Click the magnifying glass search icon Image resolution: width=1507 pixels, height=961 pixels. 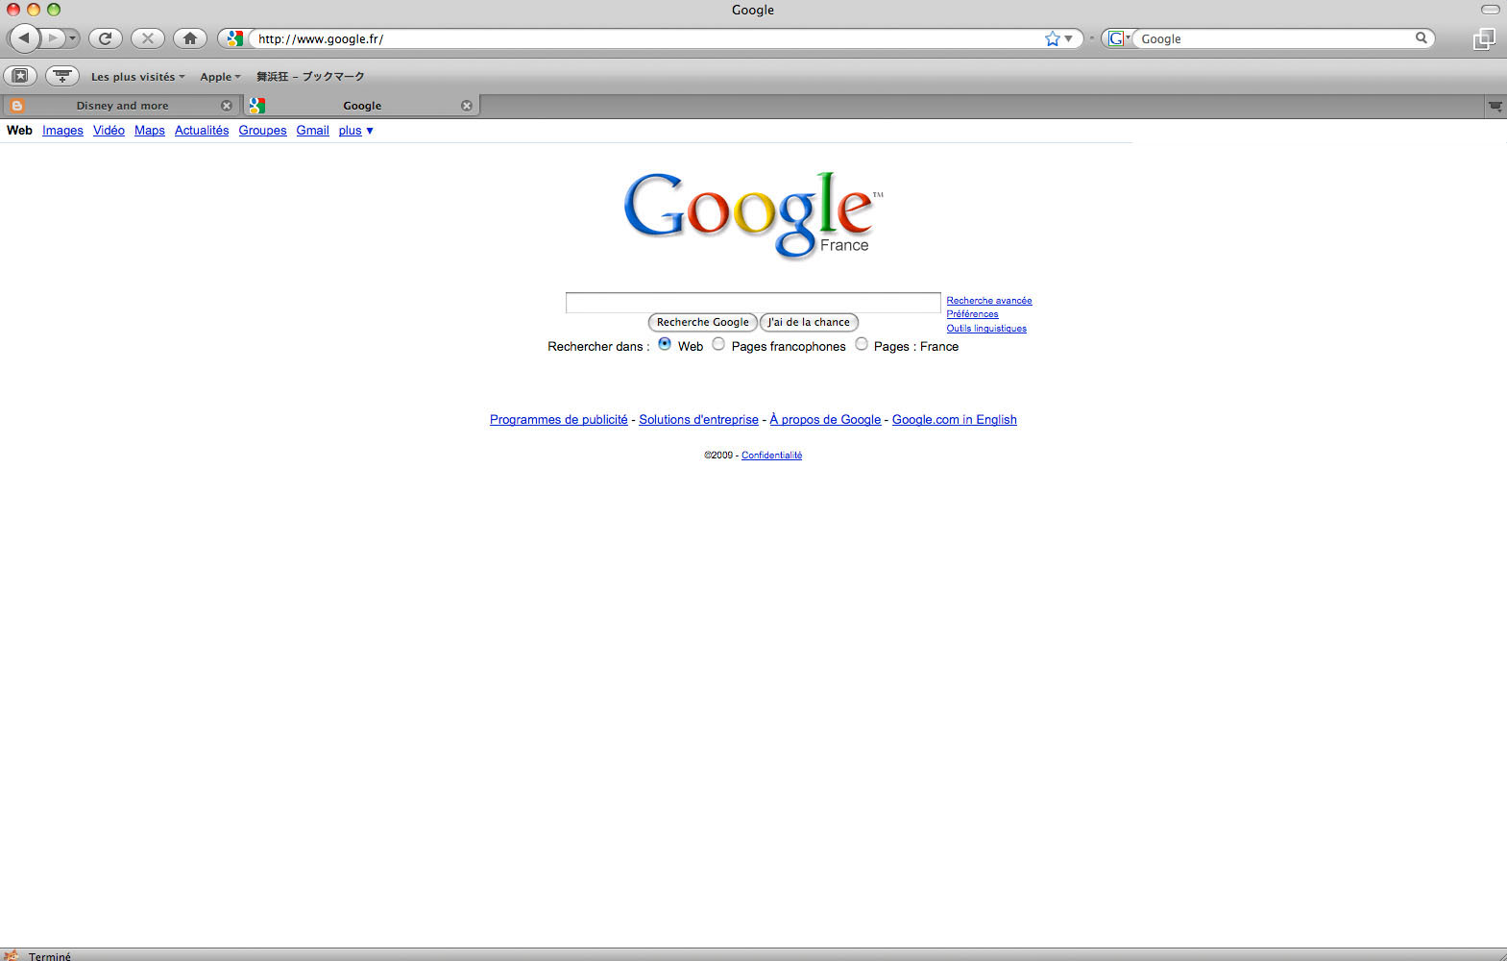point(1422,38)
